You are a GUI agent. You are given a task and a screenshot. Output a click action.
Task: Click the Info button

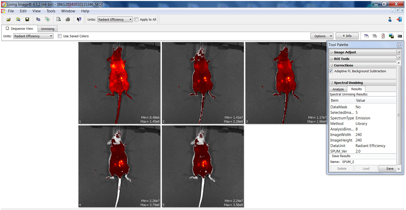347,36
